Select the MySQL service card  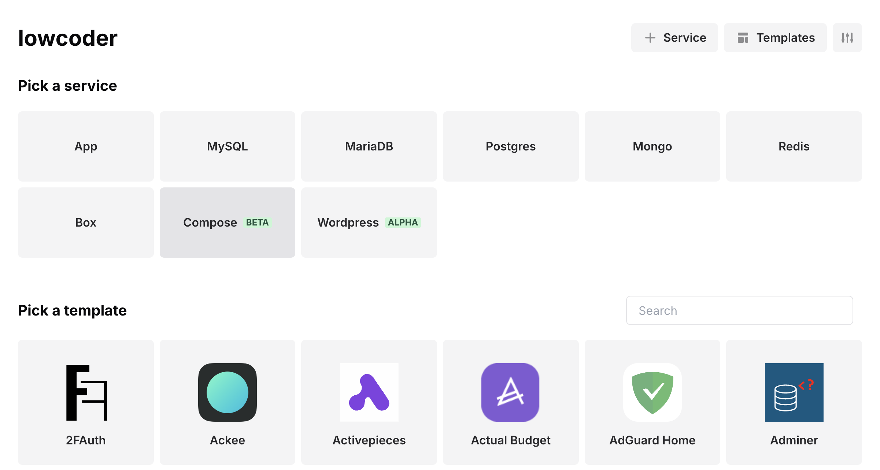click(227, 146)
